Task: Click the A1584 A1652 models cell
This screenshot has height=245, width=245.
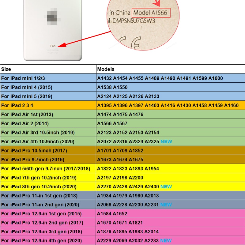Action: pos(171,213)
